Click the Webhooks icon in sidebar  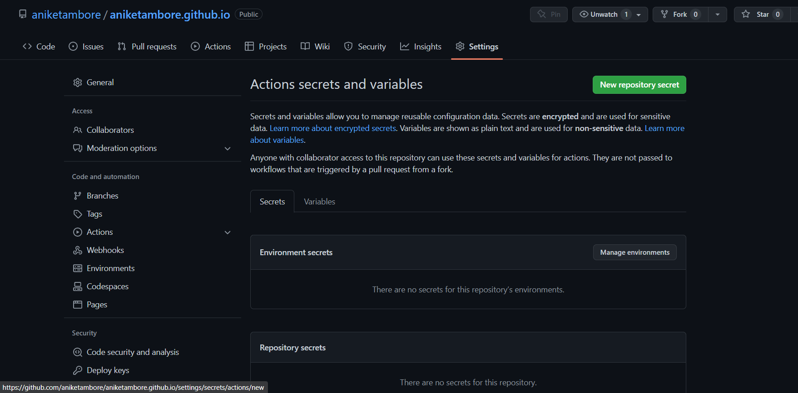[x=78, y=250]
